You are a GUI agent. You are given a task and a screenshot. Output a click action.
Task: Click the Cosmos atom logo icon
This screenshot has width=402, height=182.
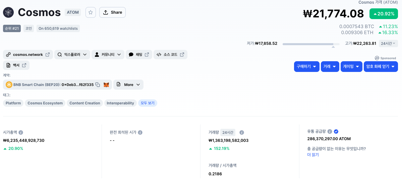(8, 12)
